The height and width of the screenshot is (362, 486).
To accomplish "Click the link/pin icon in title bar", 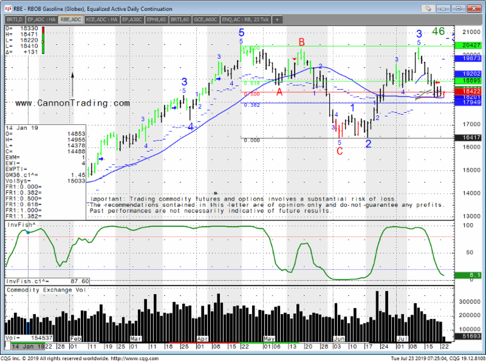I will coord(428,9).
